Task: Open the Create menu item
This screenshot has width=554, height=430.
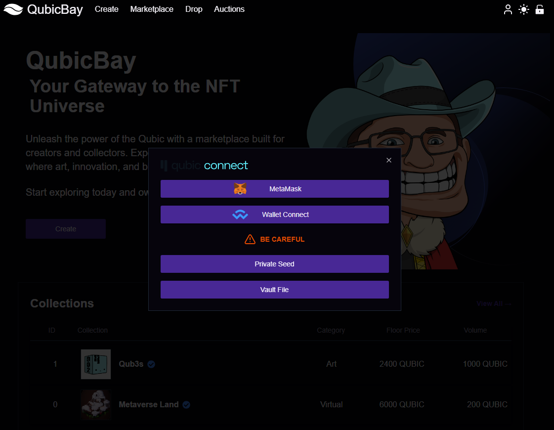Action: tap(106, 9)
